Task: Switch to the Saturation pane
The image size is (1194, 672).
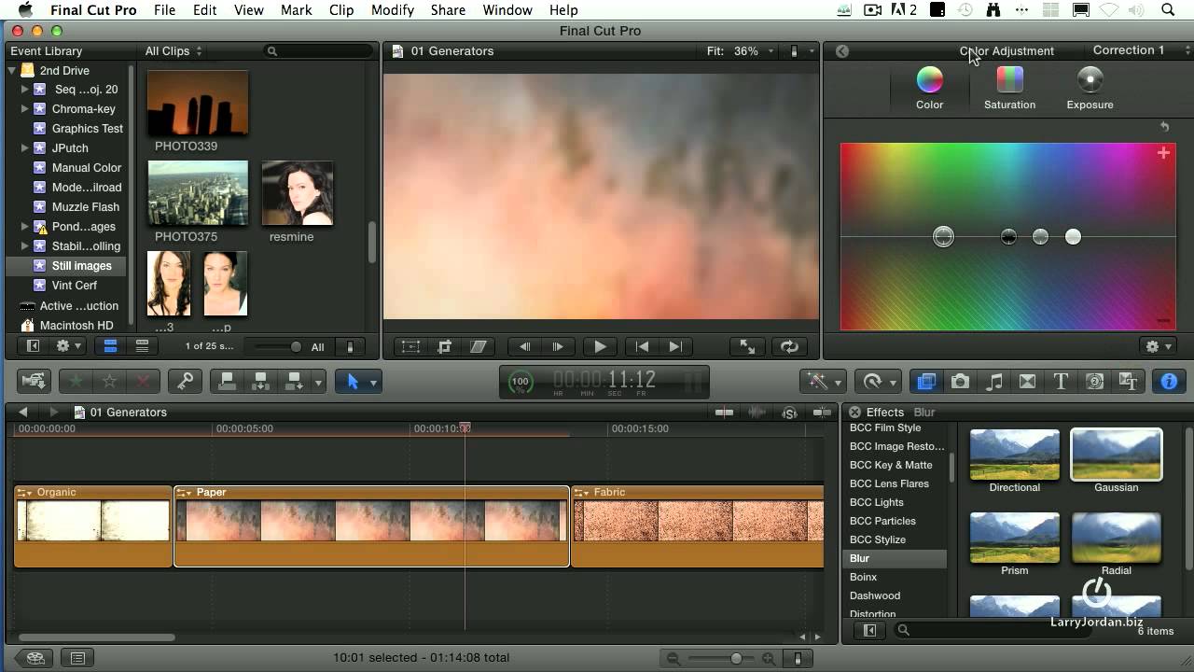Action: [x=1009, y=89]
